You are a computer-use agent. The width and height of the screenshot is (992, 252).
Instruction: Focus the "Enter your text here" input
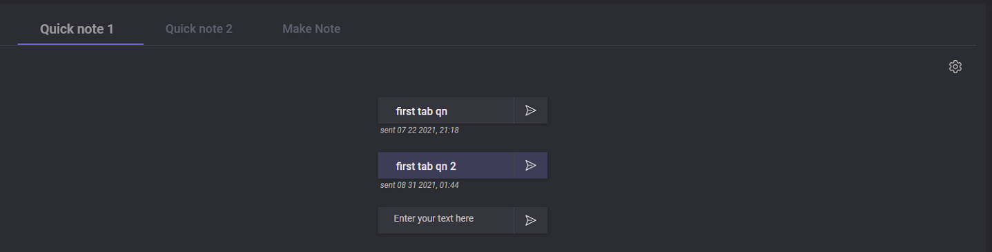click(x=446, y=220)
